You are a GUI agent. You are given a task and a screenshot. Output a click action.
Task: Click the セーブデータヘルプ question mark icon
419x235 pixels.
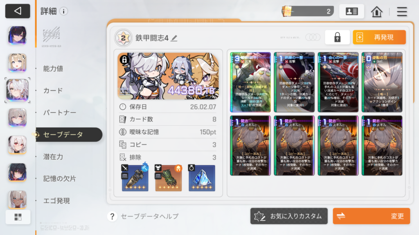coord(112,216)
